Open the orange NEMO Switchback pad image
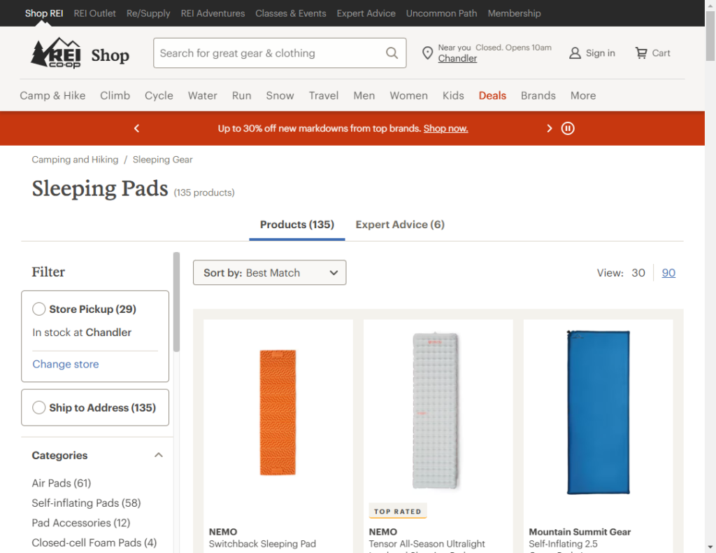The width and height of the screenshot is (716, 553). (x=278, y=412)
